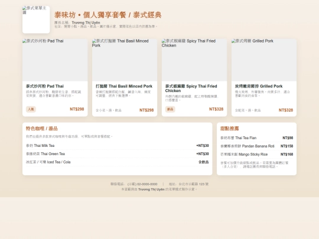This screenshot has width=319, height=239.
Task: Click side dishes note on Thai Basil Minced Pork card
Action: [109, 110]
